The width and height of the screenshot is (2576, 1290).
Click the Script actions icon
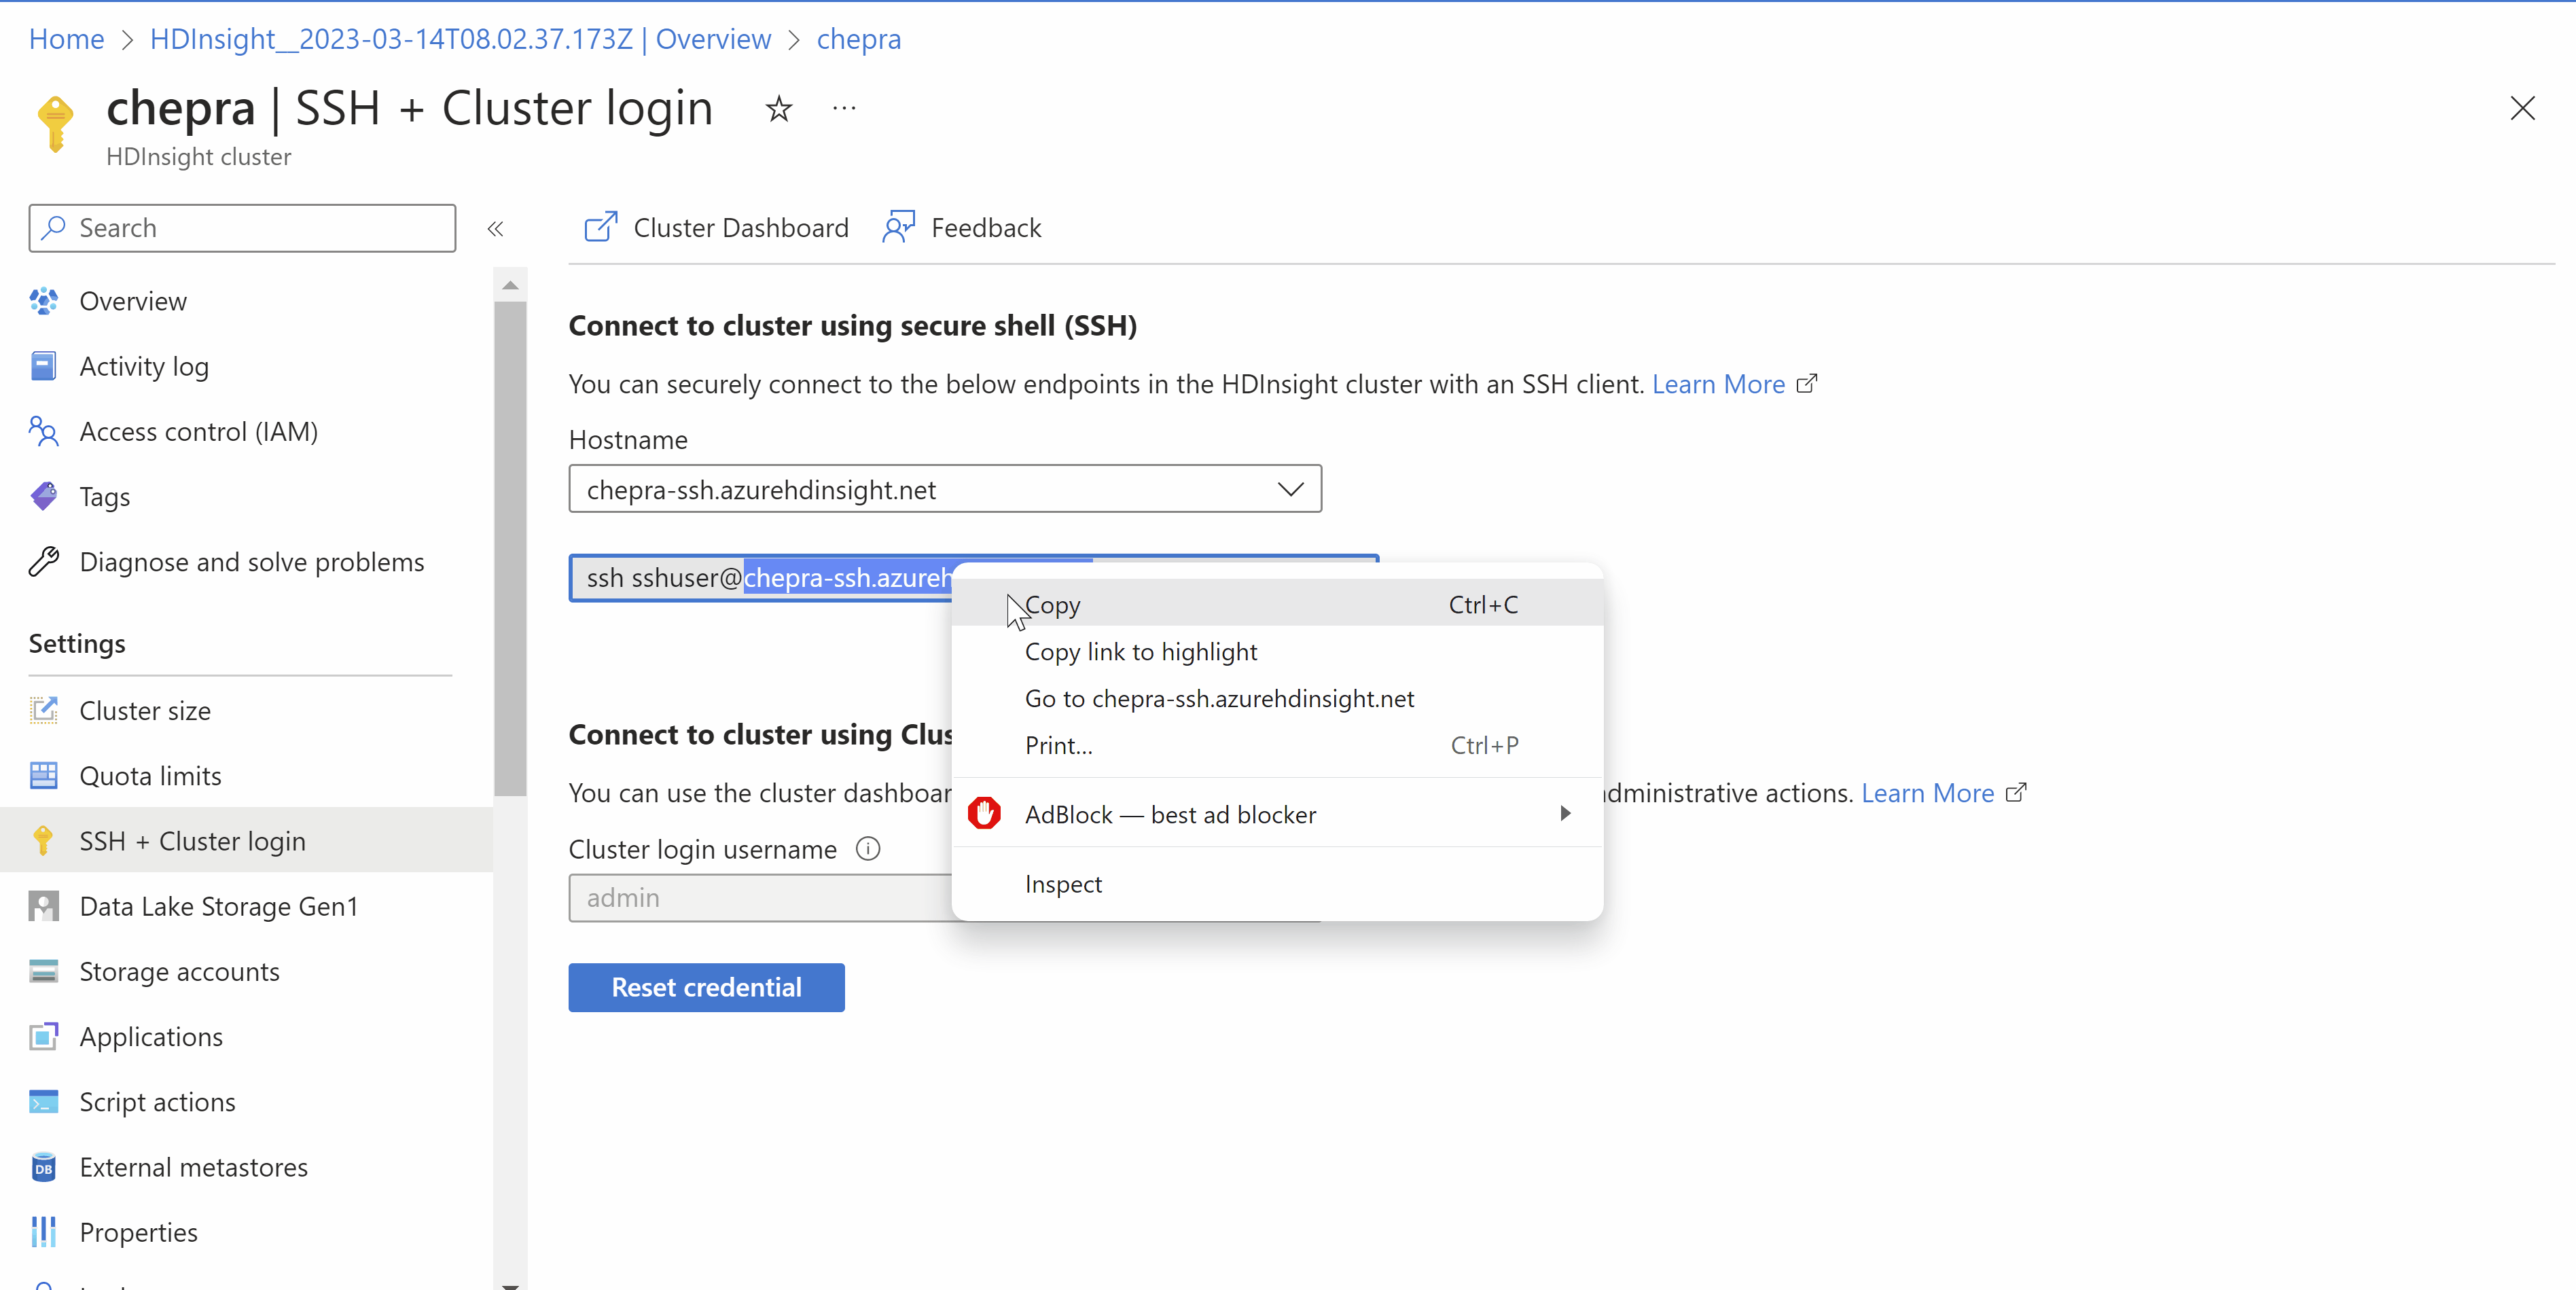[x=43, y=1102]
